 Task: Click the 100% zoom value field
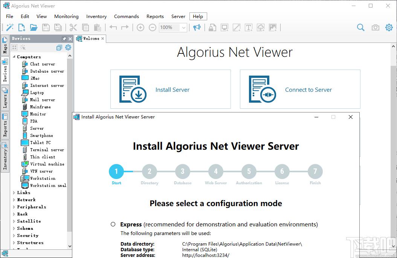tap(169, 27)
